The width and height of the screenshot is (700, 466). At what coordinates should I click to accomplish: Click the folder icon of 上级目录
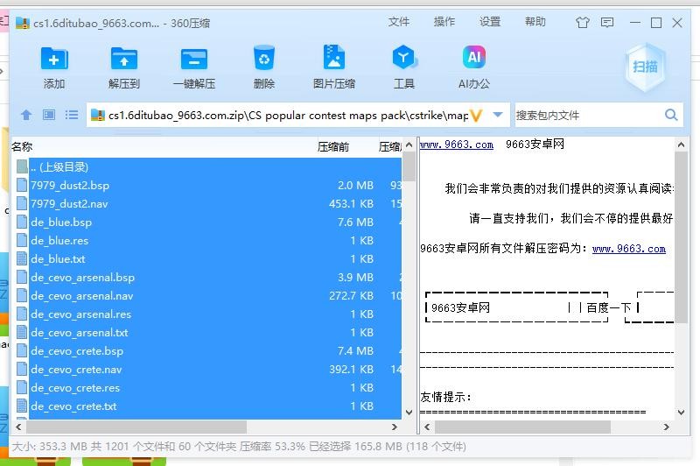point(23,166)
